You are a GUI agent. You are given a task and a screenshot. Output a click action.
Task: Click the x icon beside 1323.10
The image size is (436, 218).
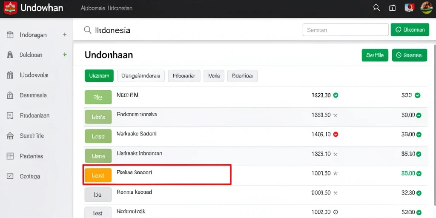pyautogui.click(x=335, y=154)
